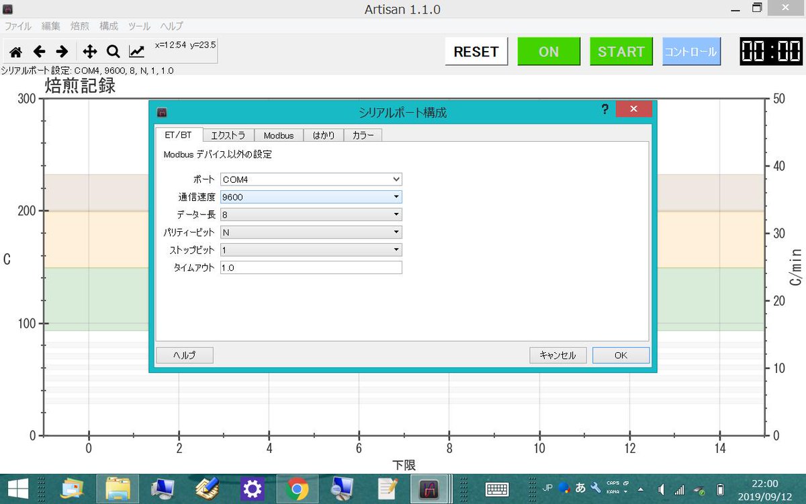Click the タイムアウト input field
The width and height of the screenshot is (806, 504).
point(311,267)
